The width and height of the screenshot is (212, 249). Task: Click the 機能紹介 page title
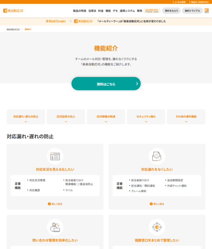[106, 48]
